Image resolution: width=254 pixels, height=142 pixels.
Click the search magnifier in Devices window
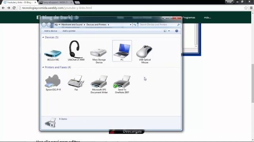(x=178, y=24)
